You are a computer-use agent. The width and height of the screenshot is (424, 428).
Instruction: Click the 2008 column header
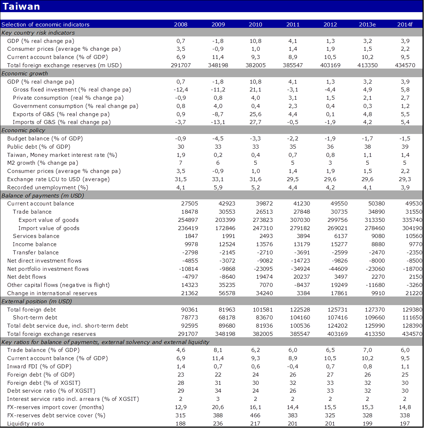tap(181, 24)
